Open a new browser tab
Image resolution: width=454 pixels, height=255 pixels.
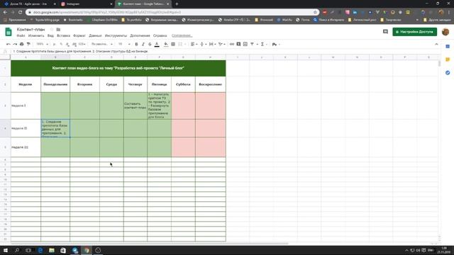[177, 4]
